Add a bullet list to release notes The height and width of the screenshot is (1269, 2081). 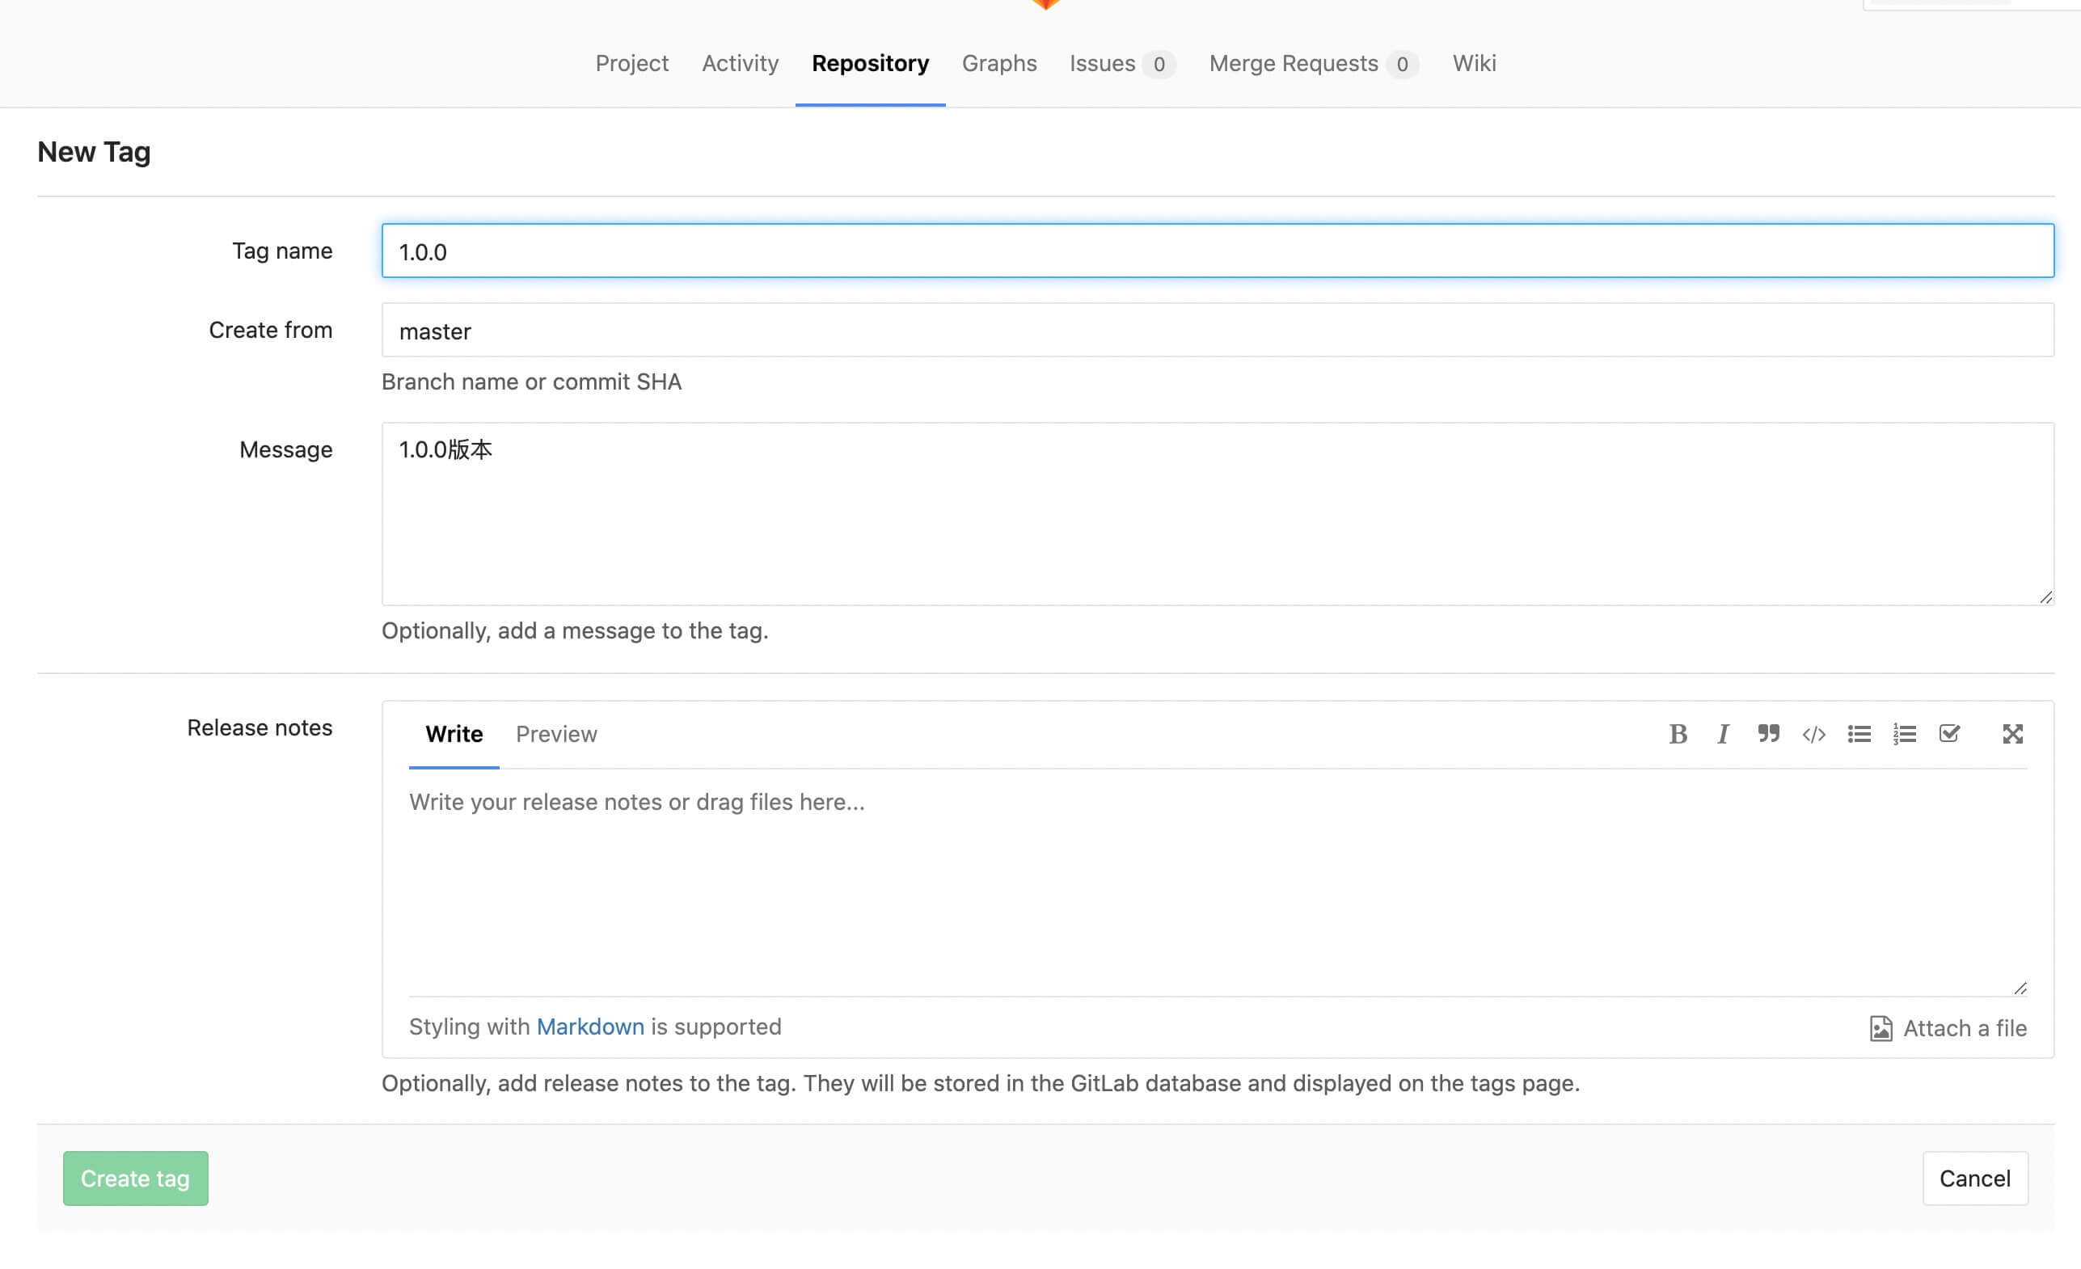1859,734
